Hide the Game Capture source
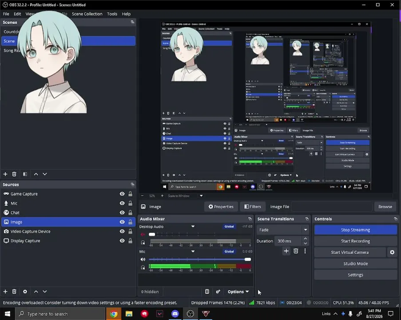The image size is (401, 320). click(x=122, y=194)
